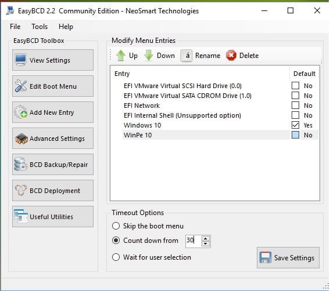This screenshot has height=291, width=330.
Task: Set EFI VMware SCSI Hard Drive as default
Action: click(295, 86)
